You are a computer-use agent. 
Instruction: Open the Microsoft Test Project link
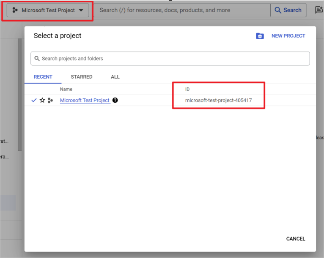[x=85, y=100]
